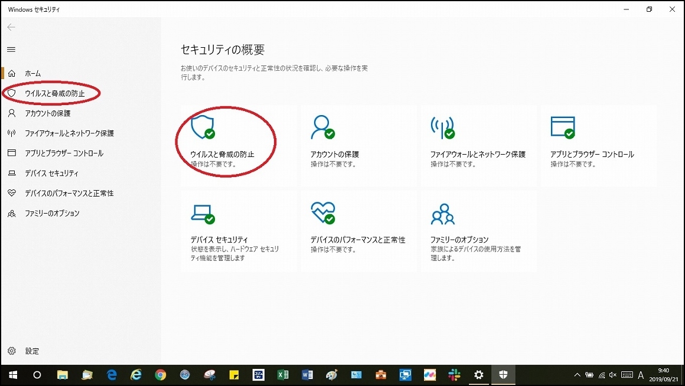Click the muted volume speaker icon
The height and width of the screenshot is (386, 685).
613,375
